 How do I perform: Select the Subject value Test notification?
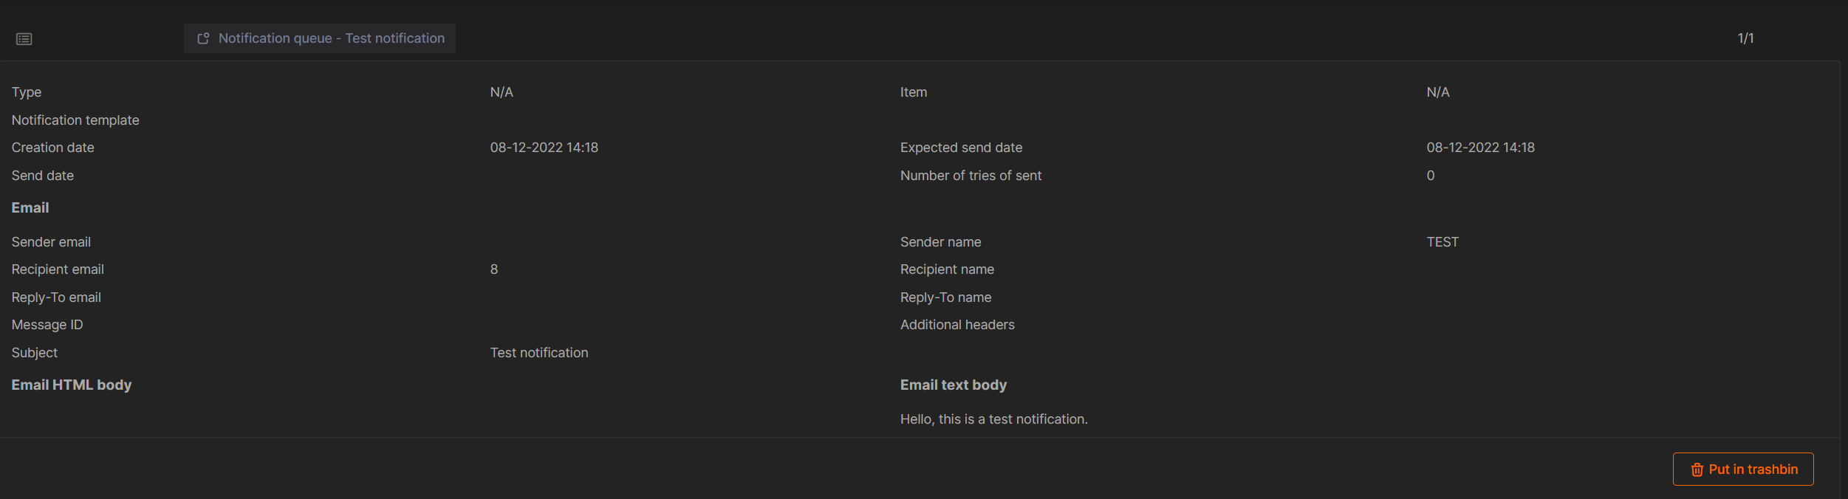coord(538,352)
